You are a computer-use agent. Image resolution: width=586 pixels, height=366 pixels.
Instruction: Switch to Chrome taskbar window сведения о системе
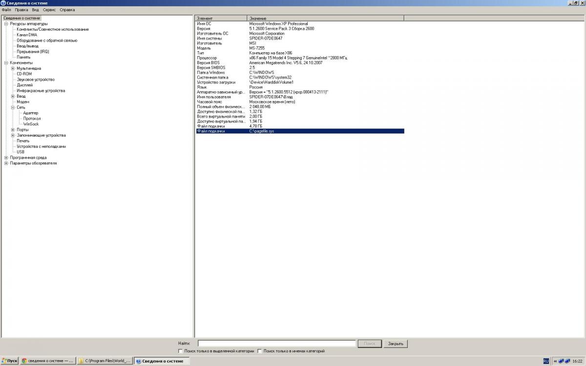coord(48,361)
